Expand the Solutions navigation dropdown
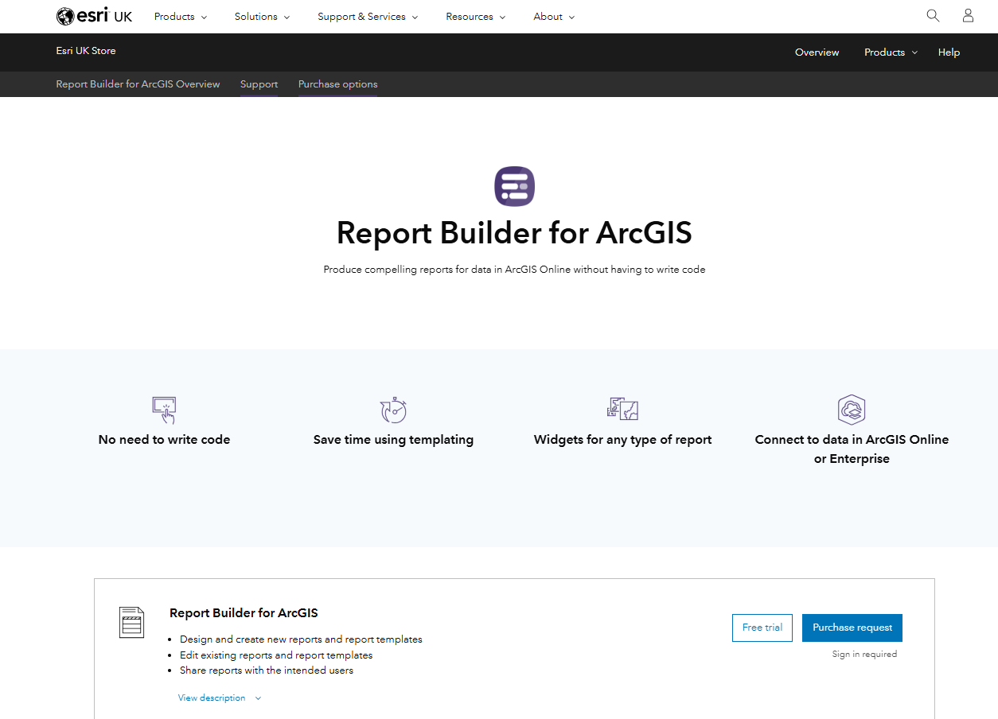The height and width of the screenshot is (719, 998). tap(262, 17)
